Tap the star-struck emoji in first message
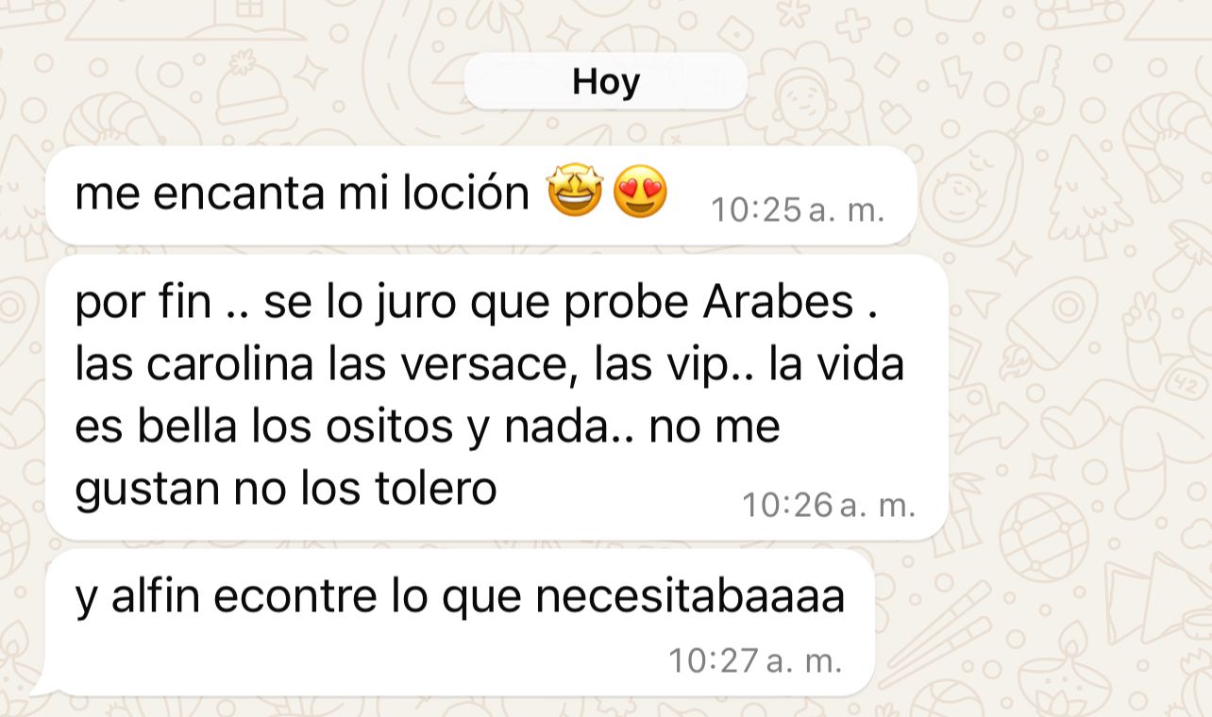1212x717 pixels. (574, 192)
